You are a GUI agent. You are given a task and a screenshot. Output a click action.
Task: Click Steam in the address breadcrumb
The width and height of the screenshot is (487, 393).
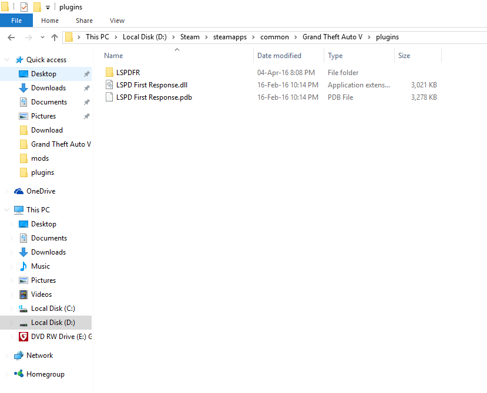pyautogui.click(x=190, y=37)
